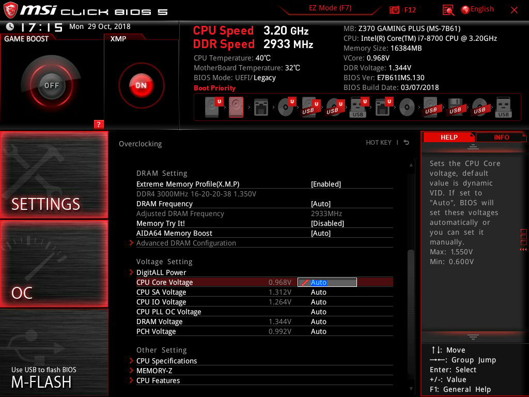Click the red question mark help icon
The width and height of the screenshot is (529, 397).
(99, 124)
